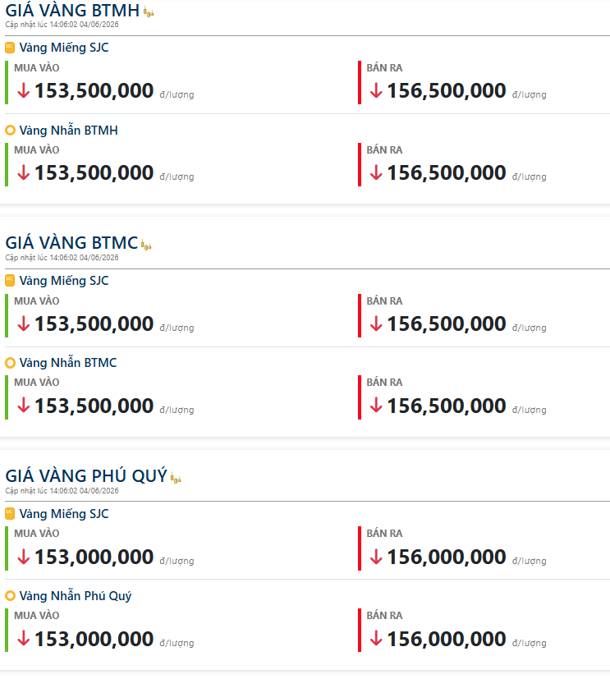Click the Vàng Nhẫn BTMC sell price 156,500,000
This screenshot has height=679, width=610.
pos(447,406)
